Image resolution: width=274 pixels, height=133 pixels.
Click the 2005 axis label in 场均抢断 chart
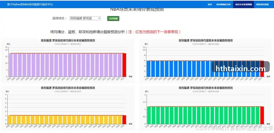pos(169,126)
